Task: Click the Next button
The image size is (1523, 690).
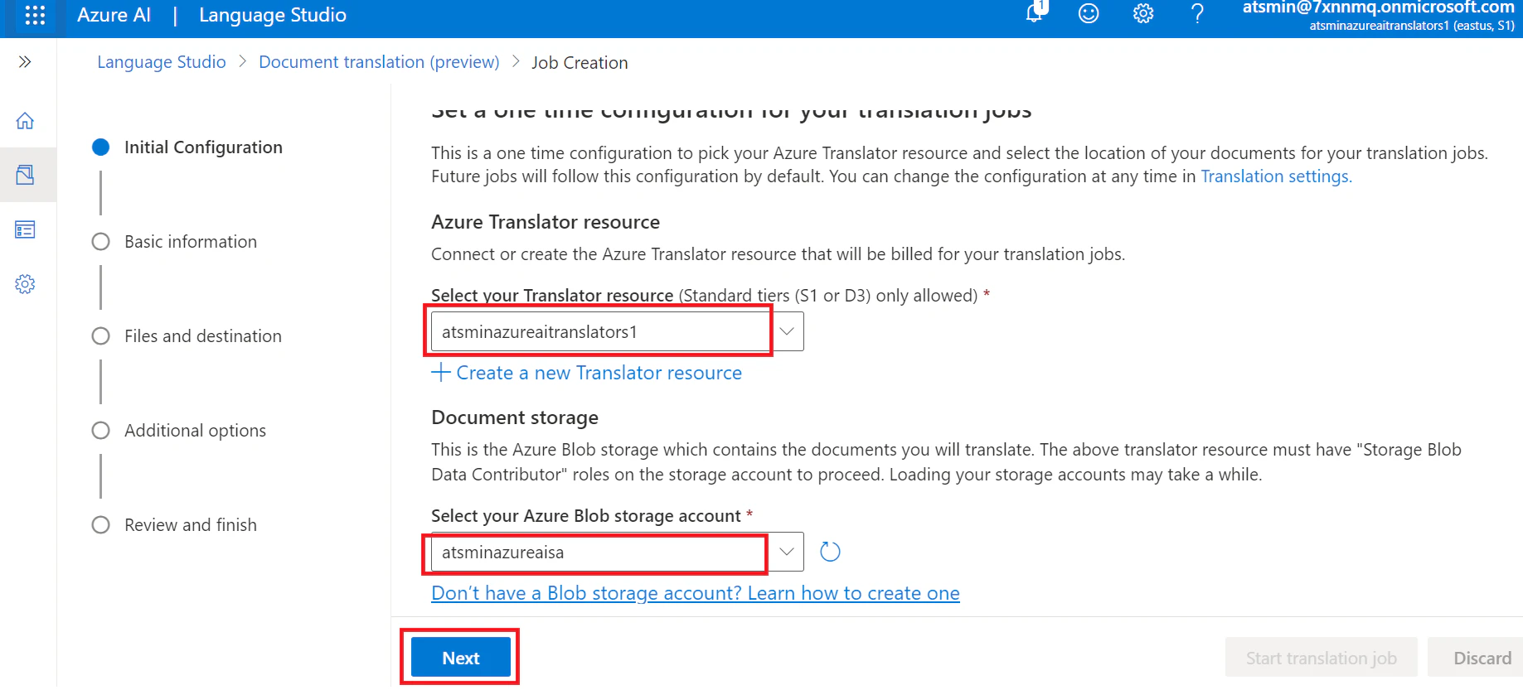Action: pos(461,658)
